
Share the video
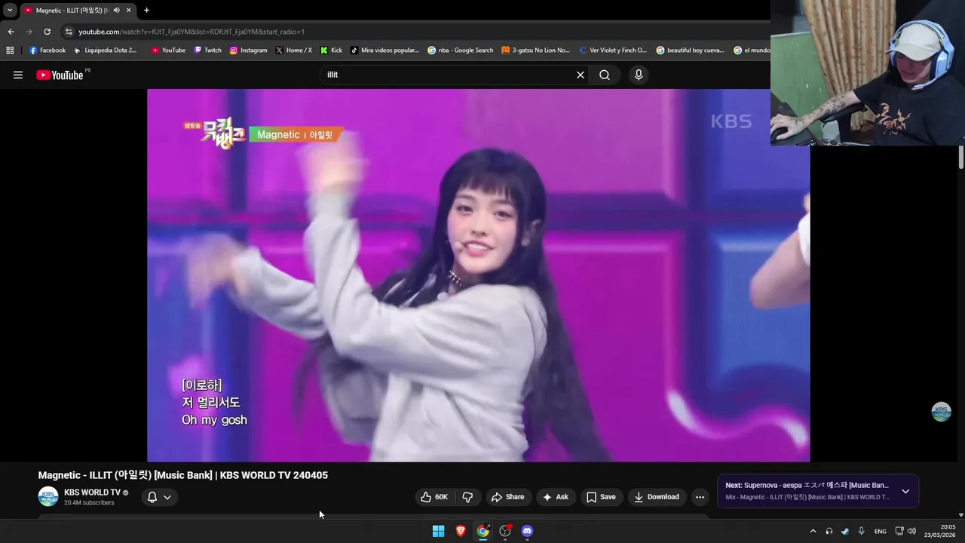click(x=507, y=497)
